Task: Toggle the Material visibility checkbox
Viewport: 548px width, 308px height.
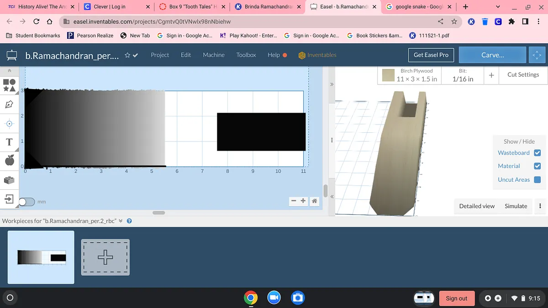Action: tap(537, 166)
